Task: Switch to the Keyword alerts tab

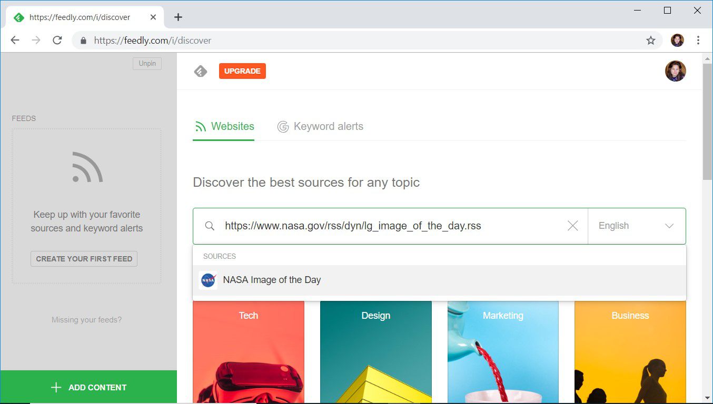Action: pyautogui.click(x=320, y=126)
